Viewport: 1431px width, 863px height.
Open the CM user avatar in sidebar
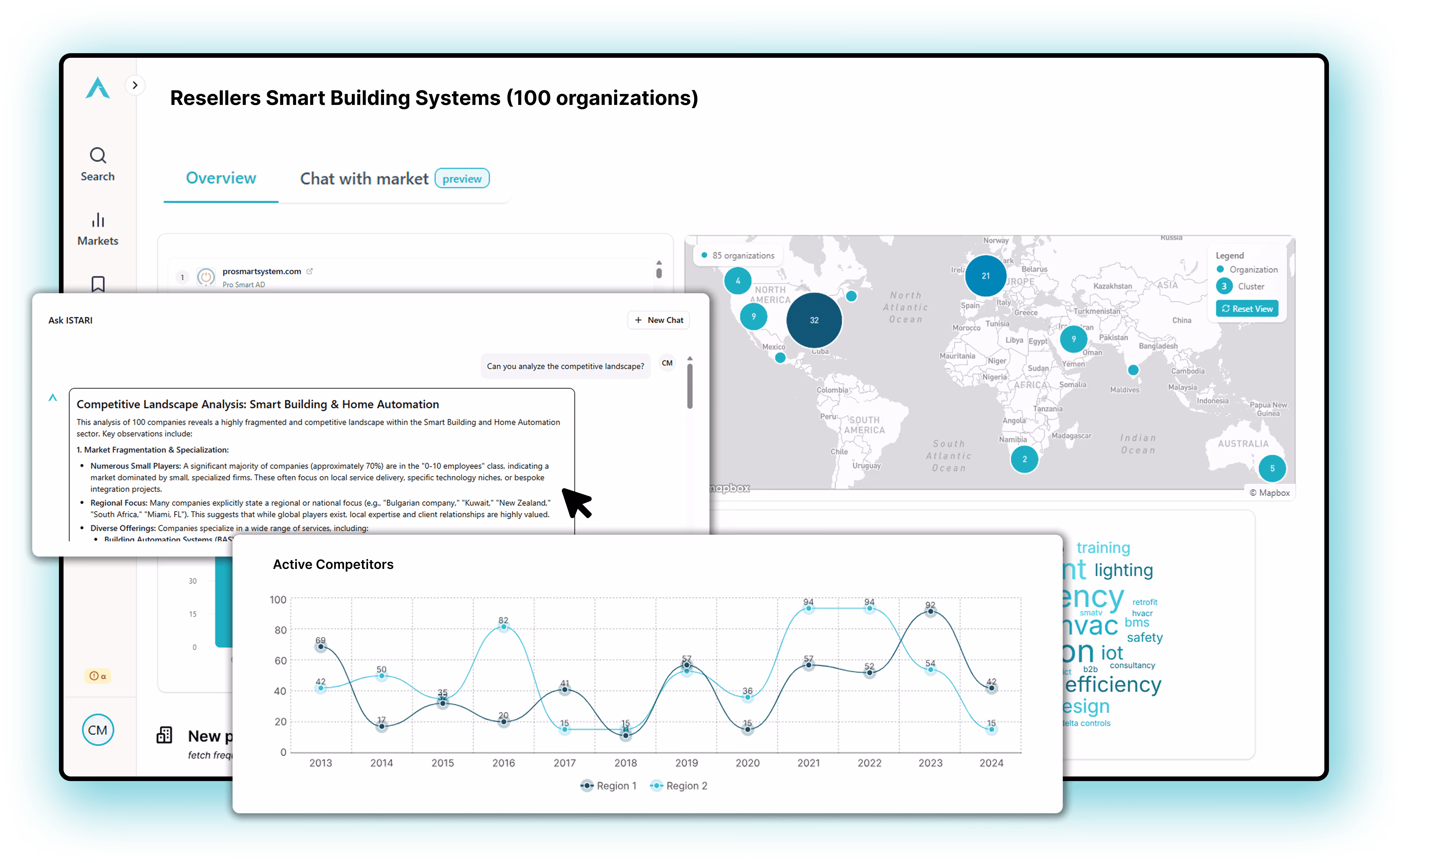[97, 730]
